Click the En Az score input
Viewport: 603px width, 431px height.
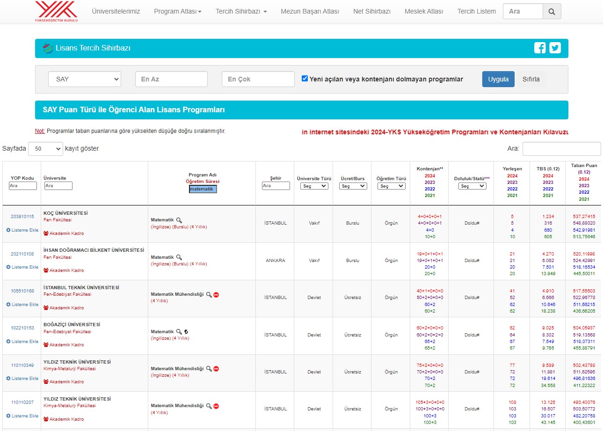point(171,79)
